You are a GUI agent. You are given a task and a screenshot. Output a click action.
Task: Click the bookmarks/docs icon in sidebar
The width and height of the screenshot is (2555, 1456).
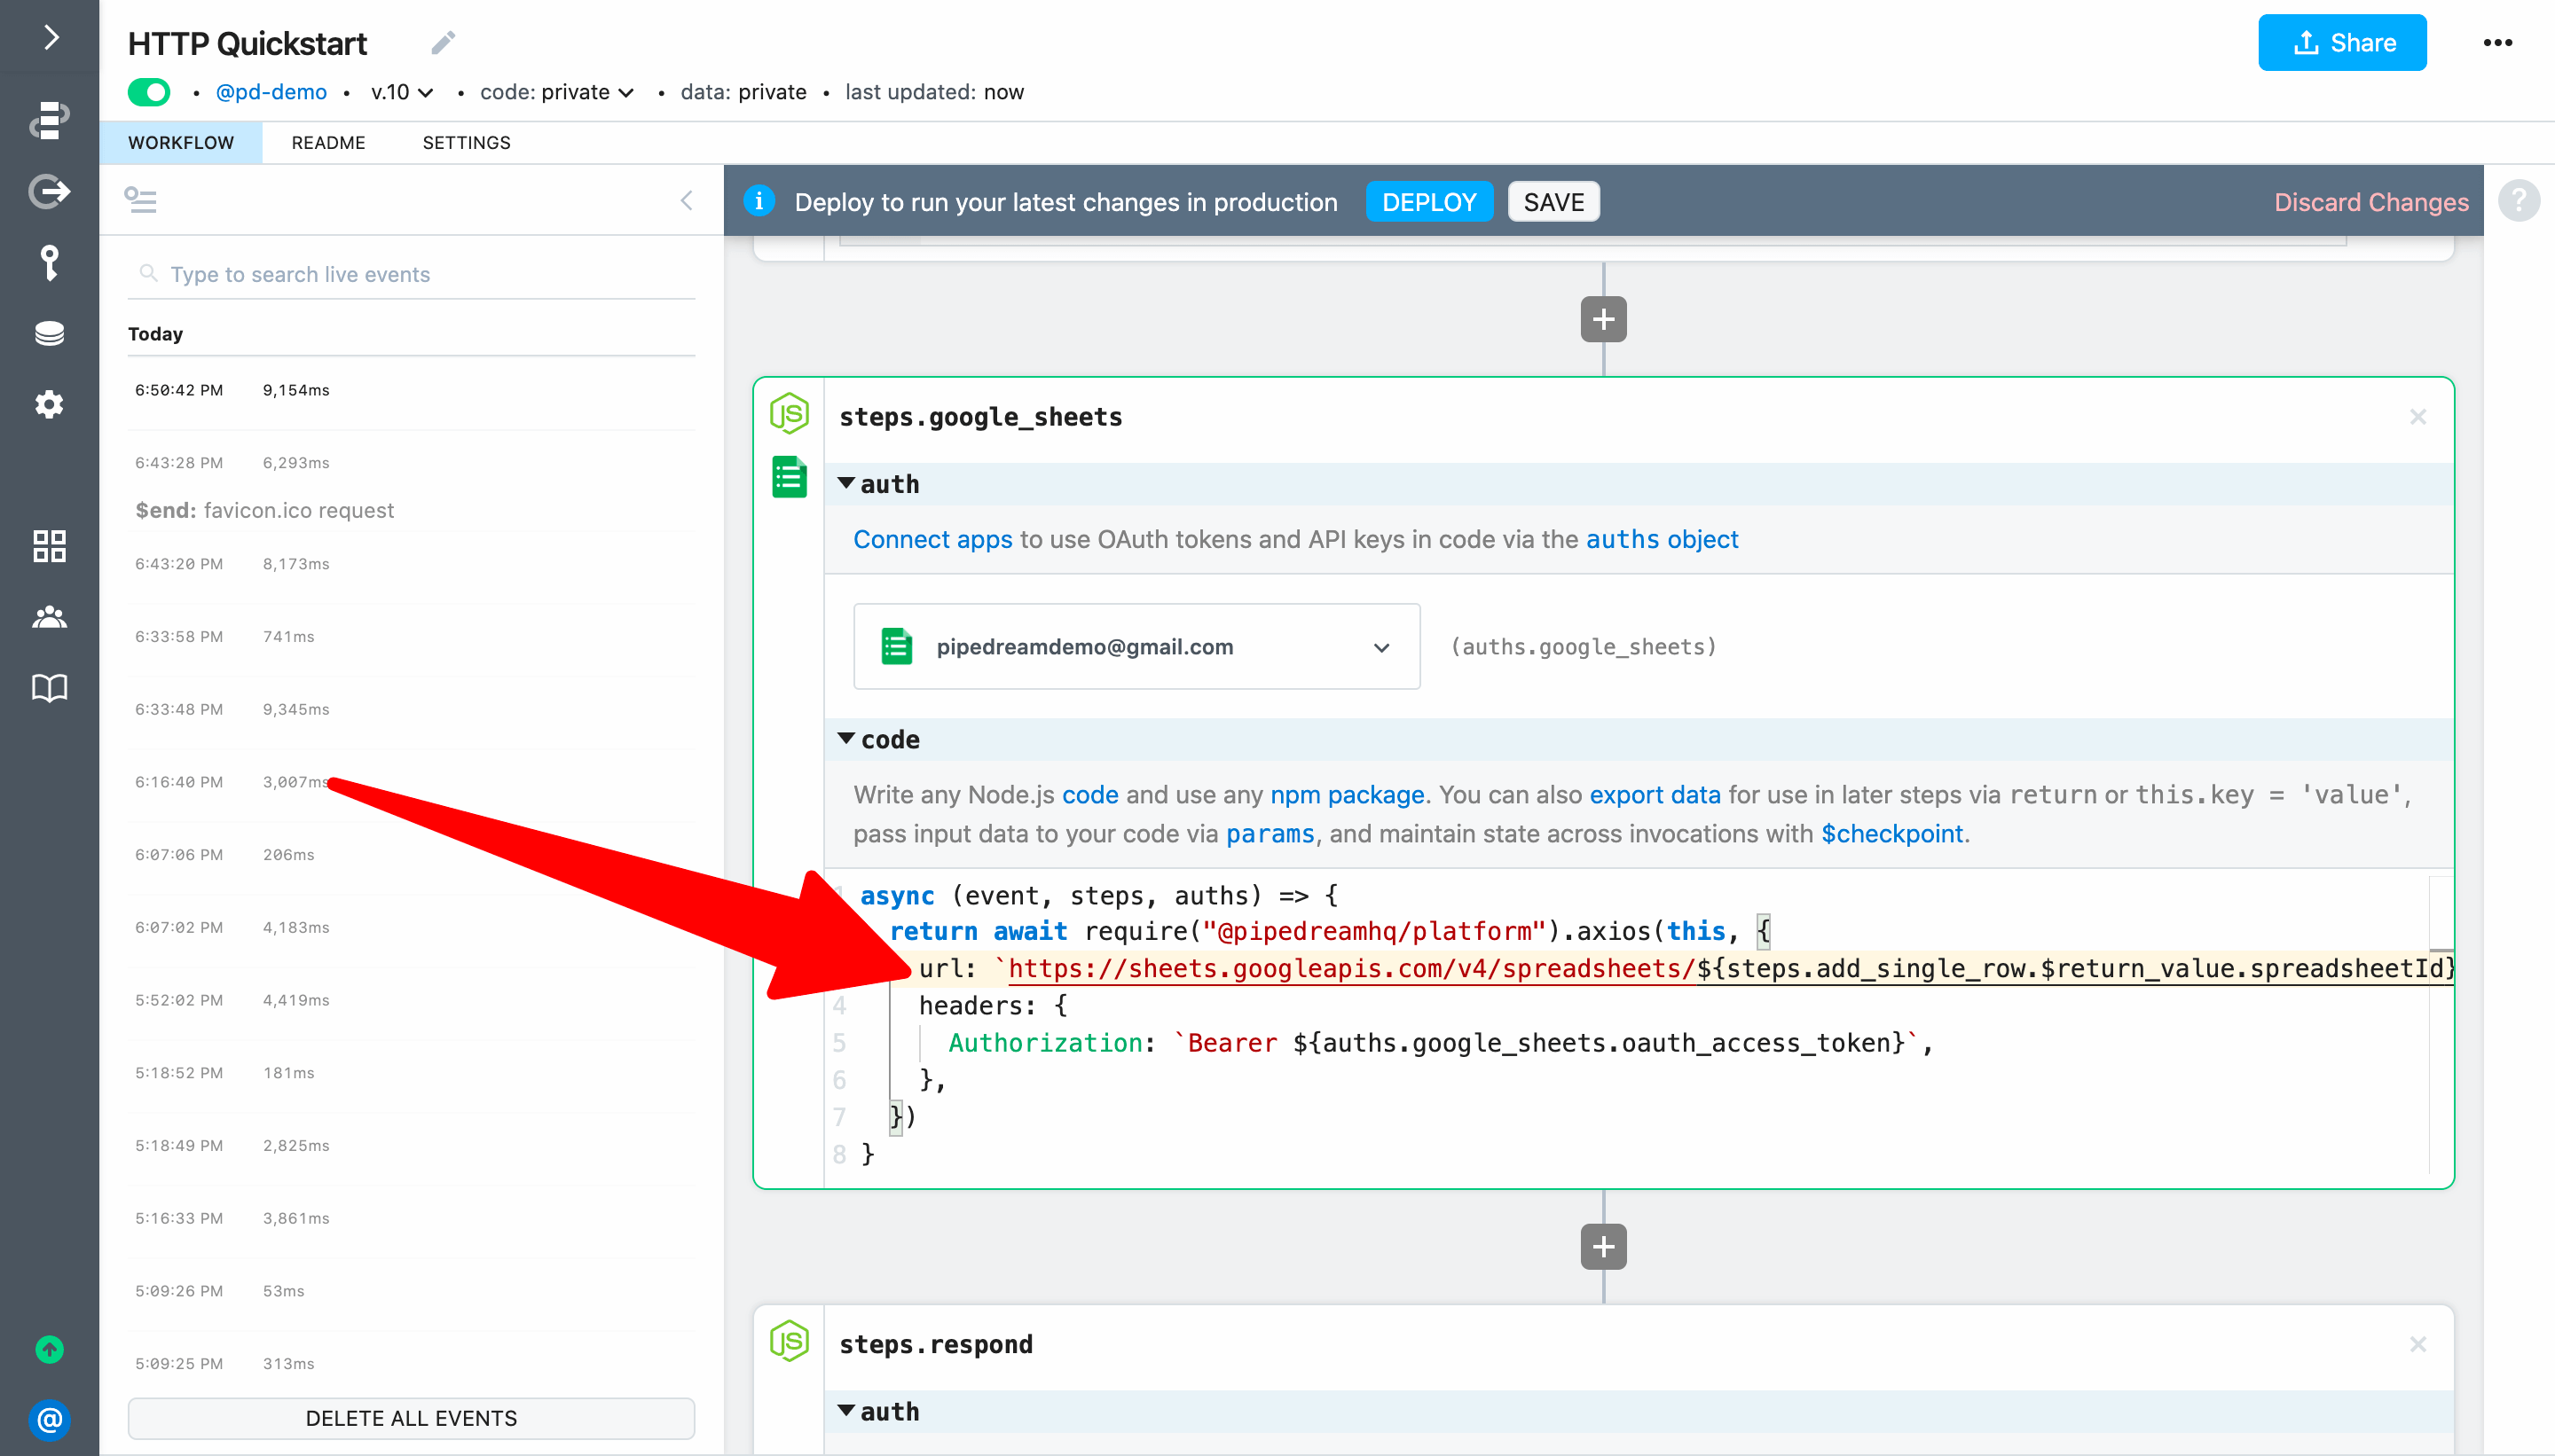tap(49, 687)
